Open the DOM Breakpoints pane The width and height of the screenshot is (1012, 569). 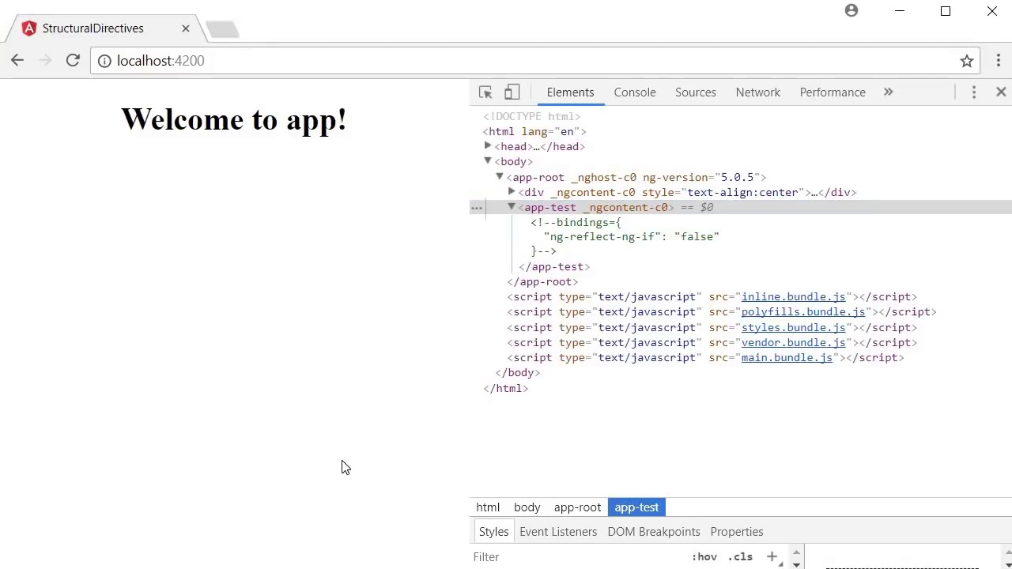pyautogui.click(x=654, y=532)
